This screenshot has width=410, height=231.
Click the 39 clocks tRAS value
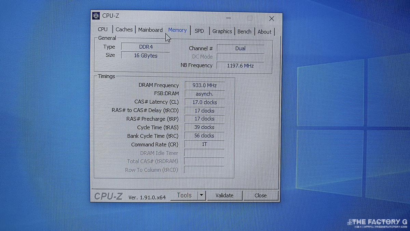point(204,127)
